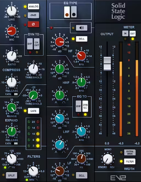Click the brown LF frequency knob

point(81,159)
